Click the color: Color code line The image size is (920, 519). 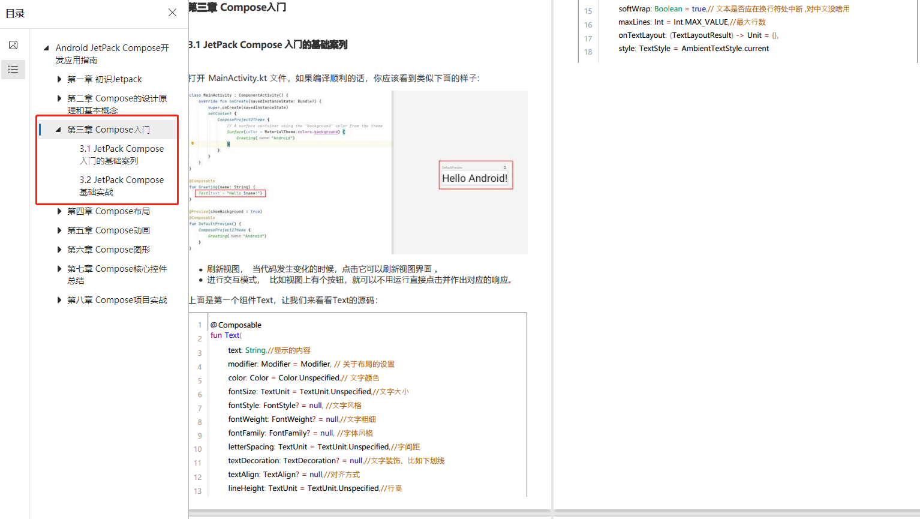coord(303,378)
